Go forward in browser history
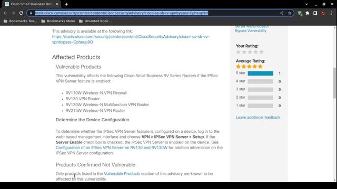The image size is (337, 189). [x=13, y=13]
